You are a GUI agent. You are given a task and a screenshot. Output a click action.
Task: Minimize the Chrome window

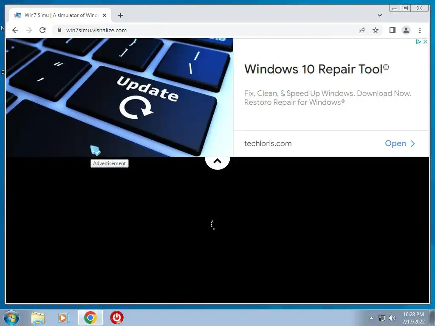point(395,8)
